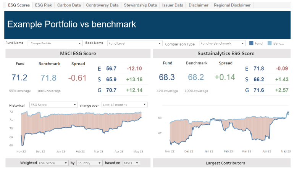Click the light blue Benchmark legend swatch

pos(270,43)
